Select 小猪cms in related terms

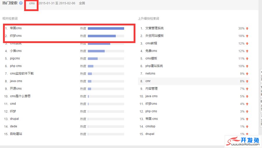point(16,51)
